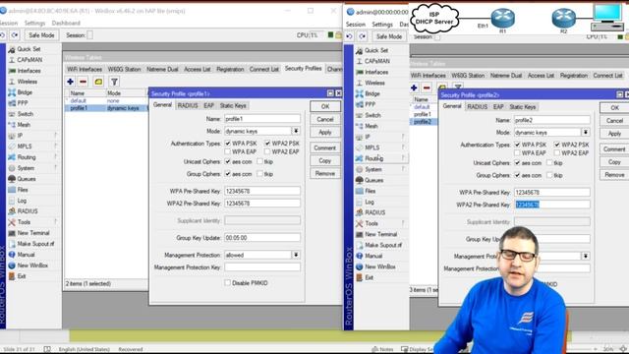The height and width of the screenshot is (354, 629).
Task: Check Disable PMKID in profile1 dialog
Action: (x=228, y=283)
